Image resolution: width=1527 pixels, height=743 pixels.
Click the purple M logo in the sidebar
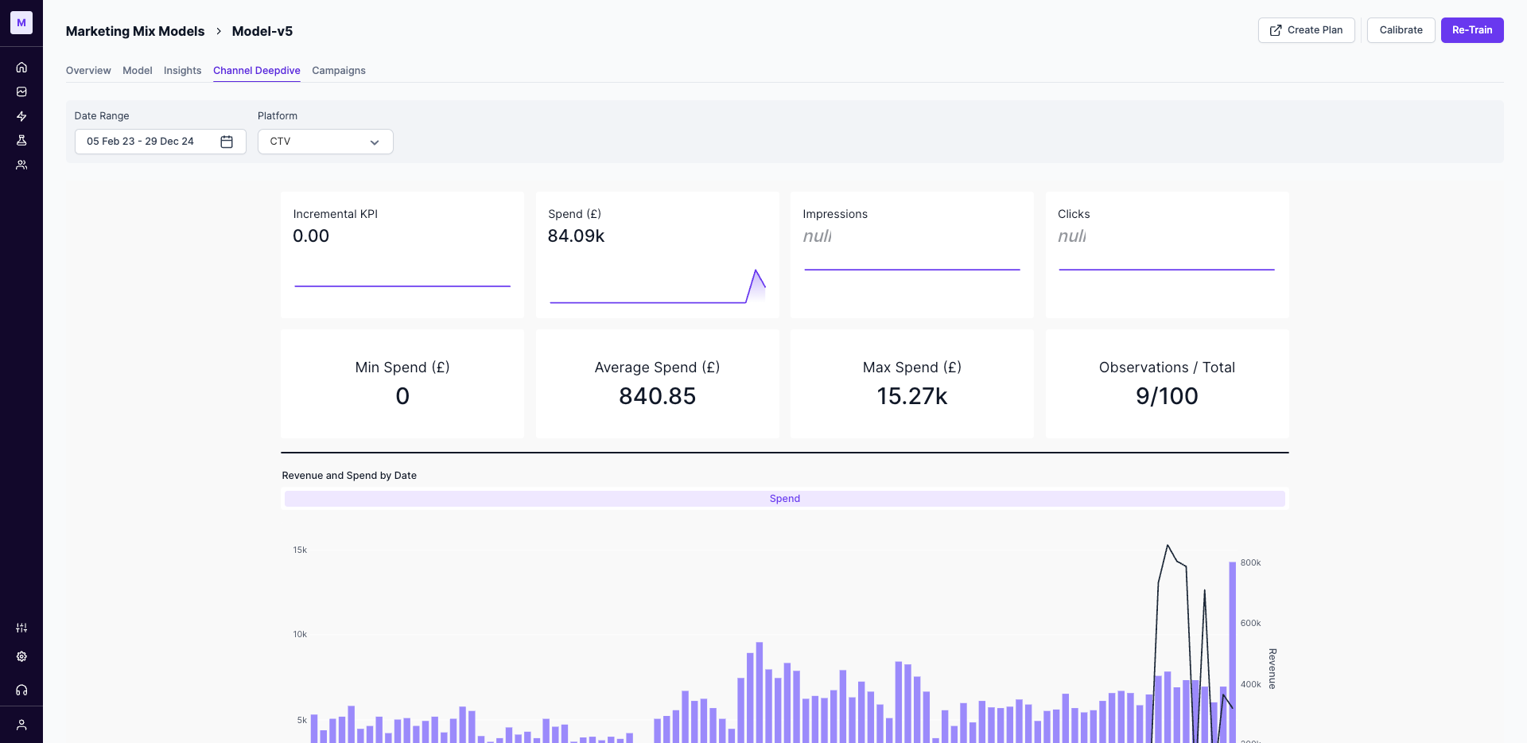(x=21, y=22)
